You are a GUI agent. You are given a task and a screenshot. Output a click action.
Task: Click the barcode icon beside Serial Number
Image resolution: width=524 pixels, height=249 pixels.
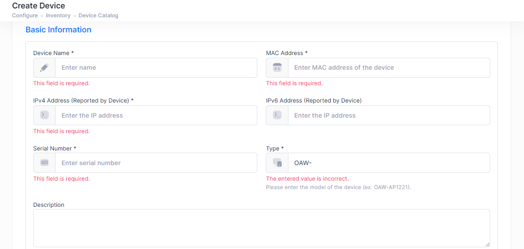coord(44,162)
